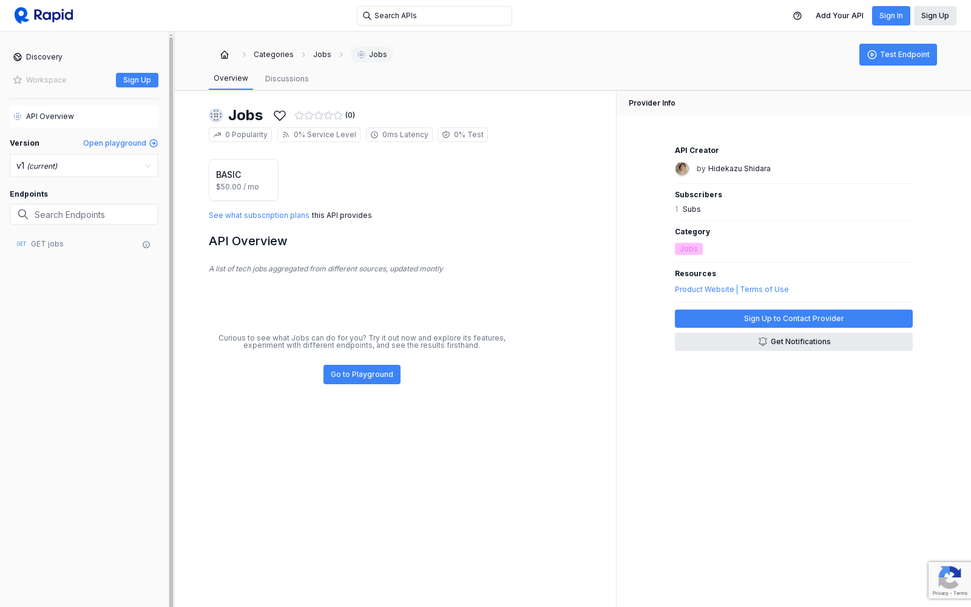Image resolution: width=971 pixels, height=607 pixels.
Task: Click Add Your API
Action: [839, 16]
